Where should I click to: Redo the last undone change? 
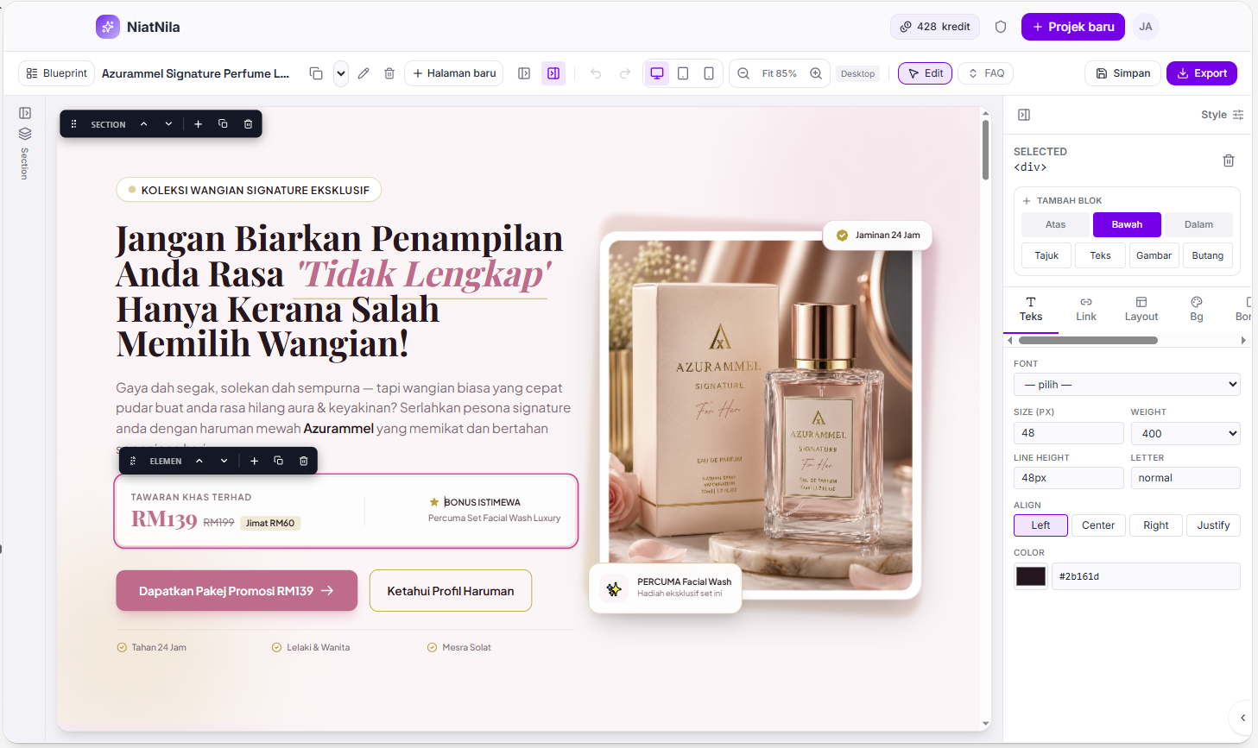click(x=625, y=73)
